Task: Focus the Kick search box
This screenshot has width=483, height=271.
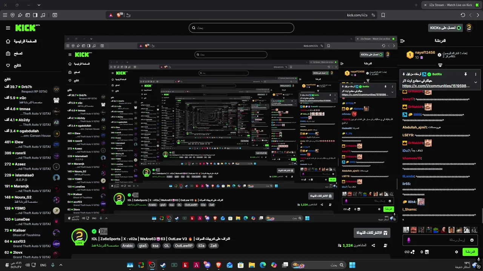Action: [x=241, y=28]
